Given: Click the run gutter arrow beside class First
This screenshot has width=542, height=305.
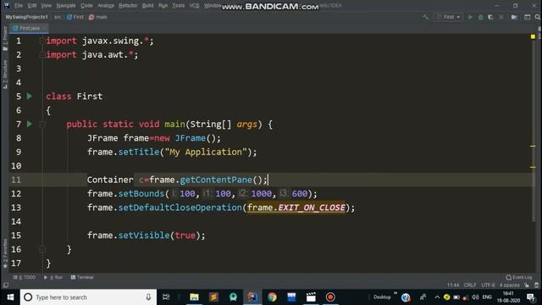Looking at the screenshot, I should (30, 96).
